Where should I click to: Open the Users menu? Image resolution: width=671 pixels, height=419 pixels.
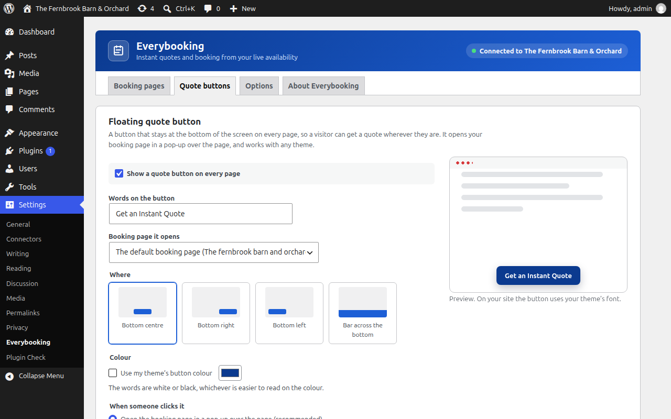[x=42, y=169]
